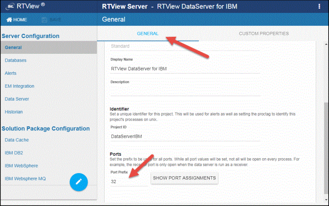The image size is (329, 206).
Task: Click the blue pencil edit button
Action: pyautogui.click(x=79, y=181)
